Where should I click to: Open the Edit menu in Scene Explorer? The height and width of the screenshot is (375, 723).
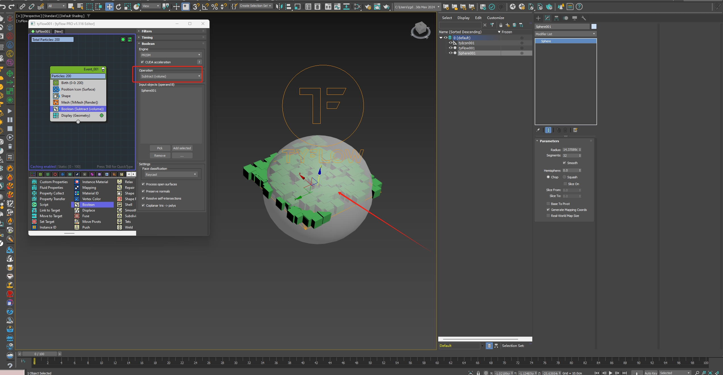tap(478, 18)
